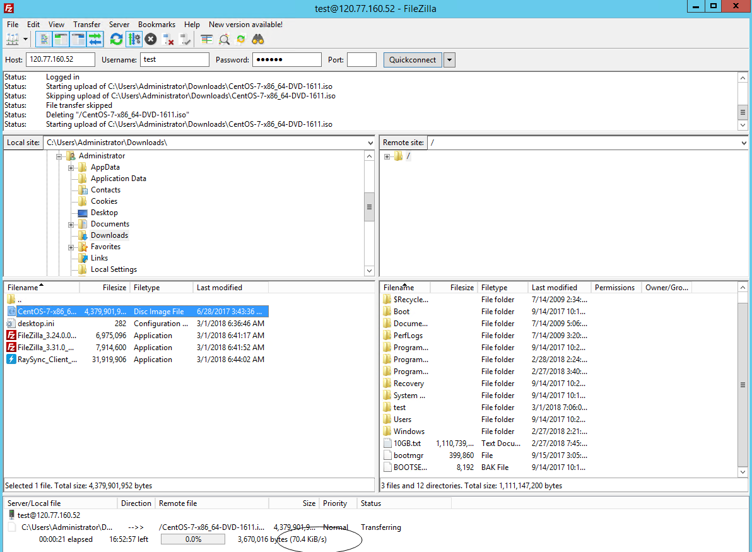The image size is (752, 552).
Task: Select the FileZilla_3.24.0.0 application file
Action: (137, 335)
